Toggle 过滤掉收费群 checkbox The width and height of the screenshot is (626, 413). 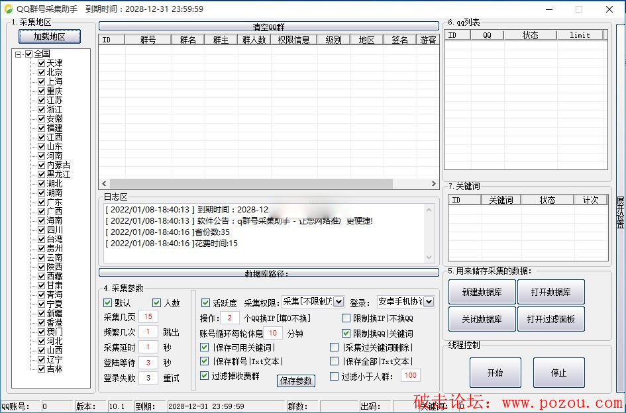coord(205,375)
